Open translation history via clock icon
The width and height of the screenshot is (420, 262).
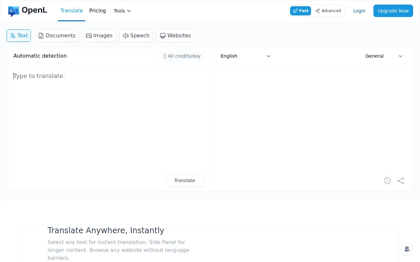pos(388,180)
